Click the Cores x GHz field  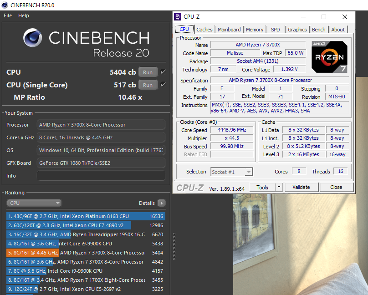coord(101,137)
